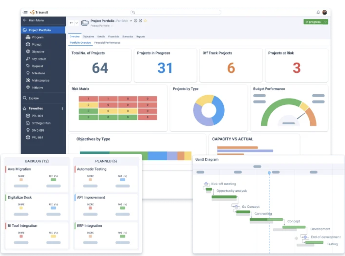Open the Favorites three-dot options menu
The image size is (345, 256).
pyautogui.click(x=62, y=109)
